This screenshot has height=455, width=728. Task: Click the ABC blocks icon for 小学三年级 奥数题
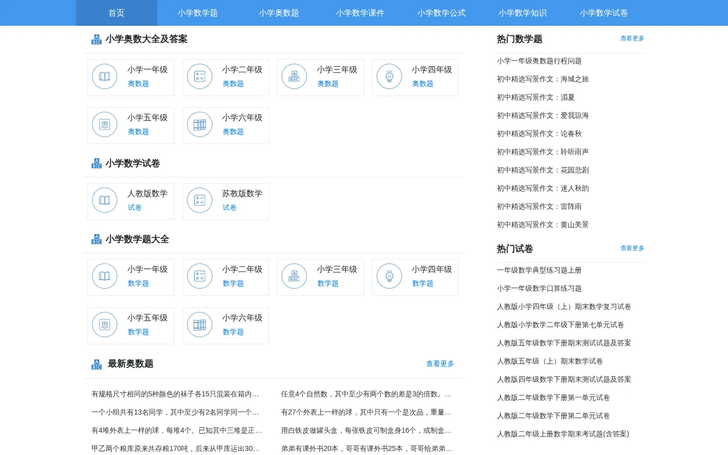pos(294,76)
